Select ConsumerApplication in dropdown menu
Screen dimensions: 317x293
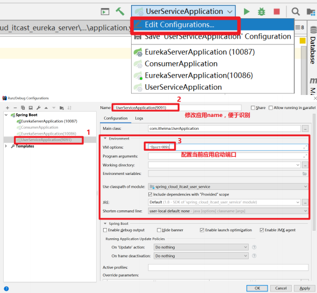[213, 64]
